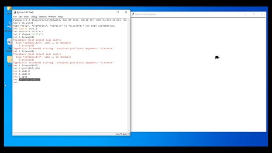
Task: Minimize the Python Turtle Graphics window
Action: coord(246,14)
